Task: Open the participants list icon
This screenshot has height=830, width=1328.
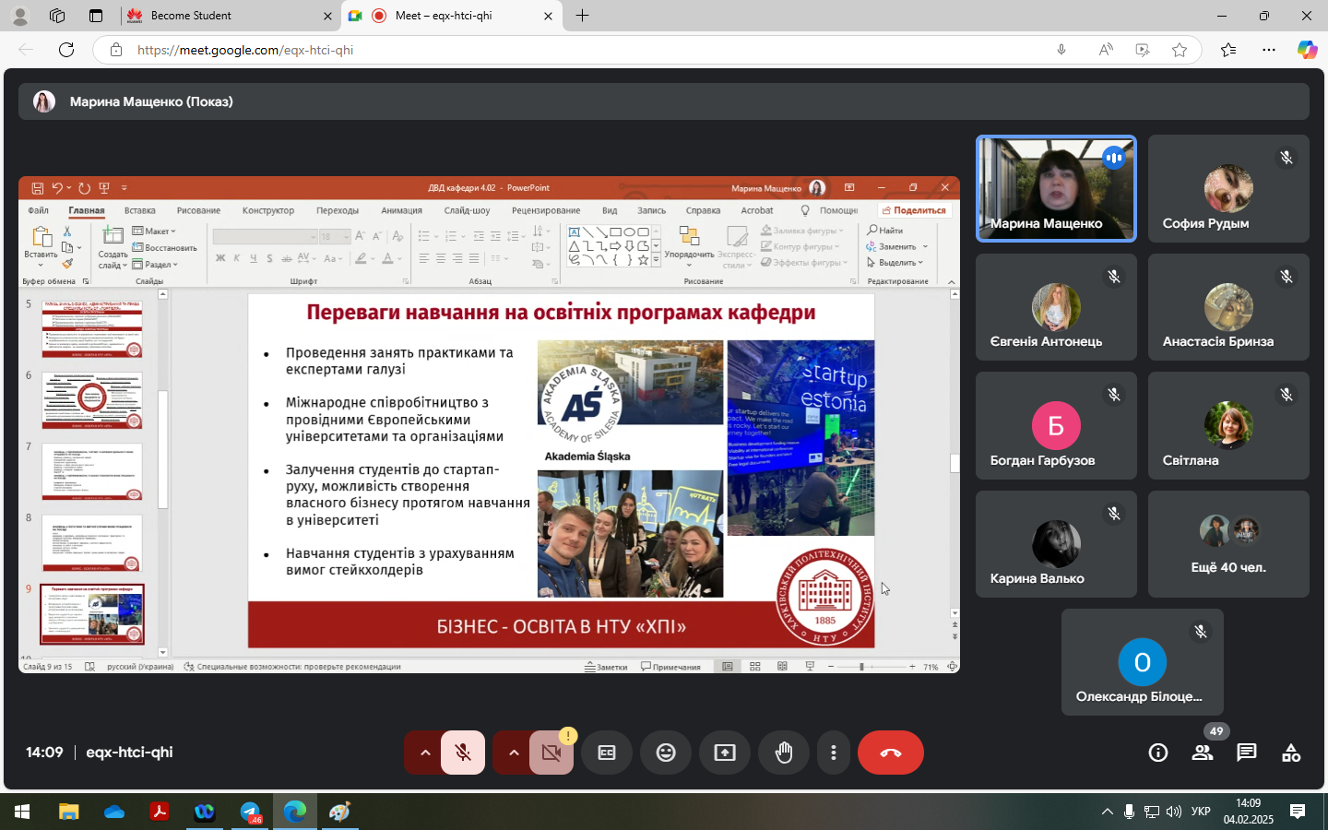Action: [x=1203, y=753]
